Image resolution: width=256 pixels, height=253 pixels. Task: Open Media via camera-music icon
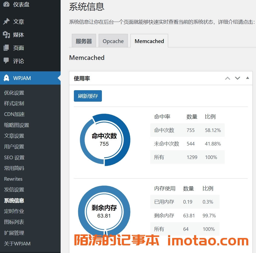click(6, 35)
